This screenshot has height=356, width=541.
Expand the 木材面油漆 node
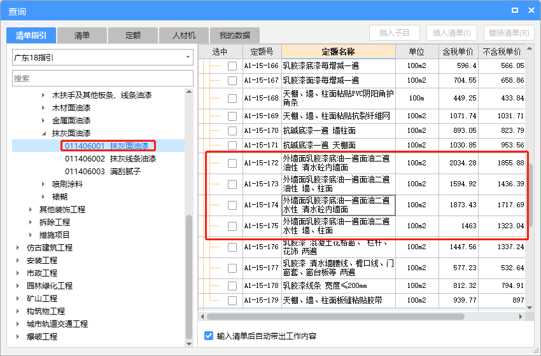(43, 108)
